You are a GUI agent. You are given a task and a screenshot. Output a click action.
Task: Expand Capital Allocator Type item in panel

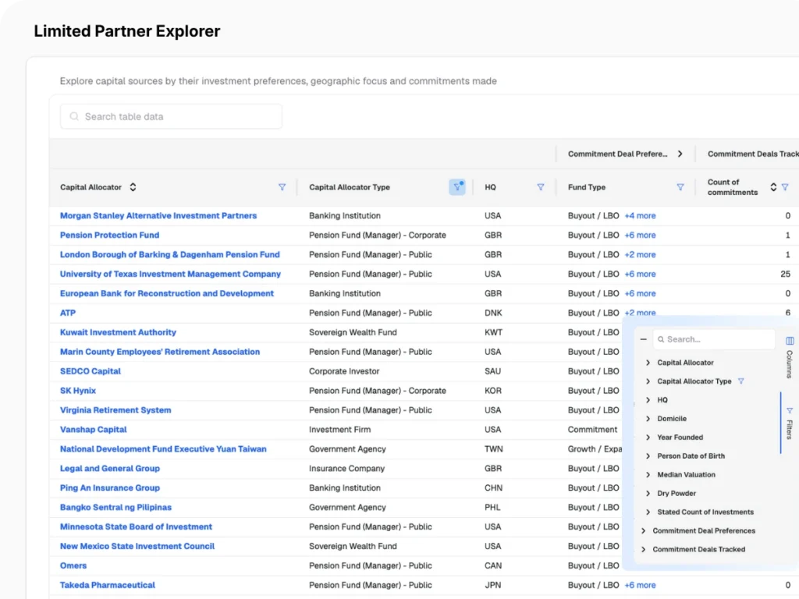(648, 381)
